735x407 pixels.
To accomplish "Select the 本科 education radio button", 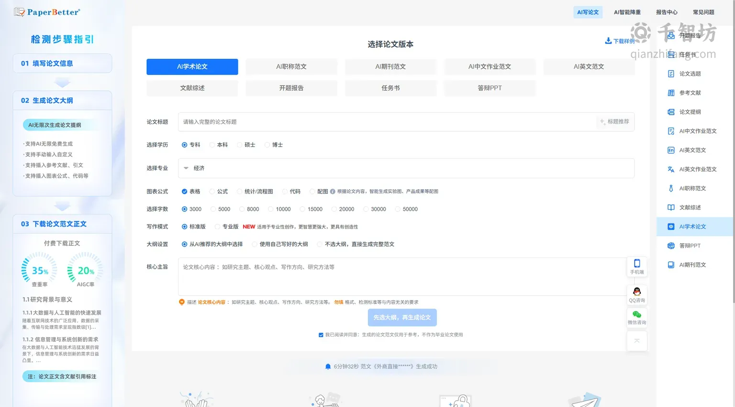I will (x=212, y=145).
